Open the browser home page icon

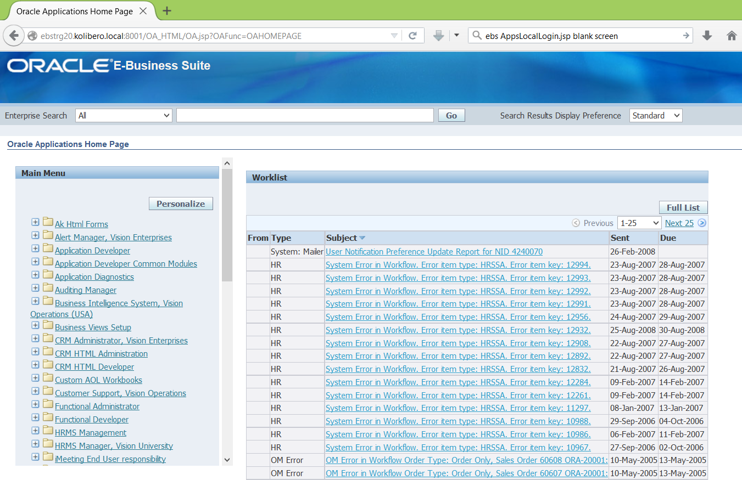pos(732,36)
